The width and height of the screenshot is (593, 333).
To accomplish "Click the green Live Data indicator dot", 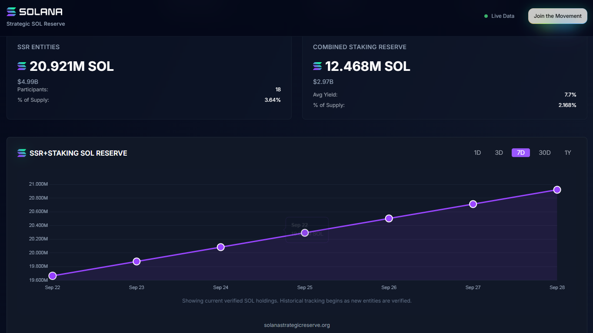I will coord(486,16).
